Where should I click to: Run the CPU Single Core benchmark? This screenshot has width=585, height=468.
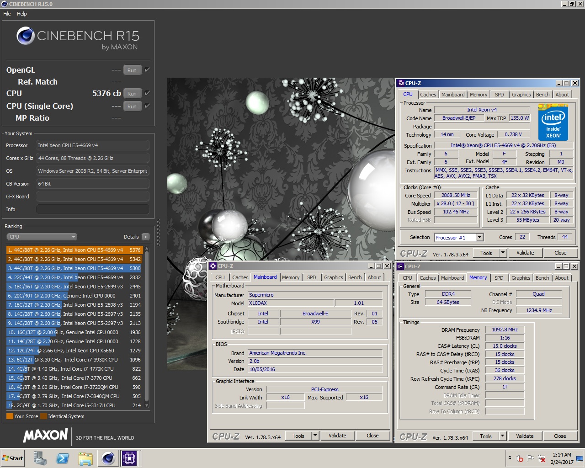(132, 106)
